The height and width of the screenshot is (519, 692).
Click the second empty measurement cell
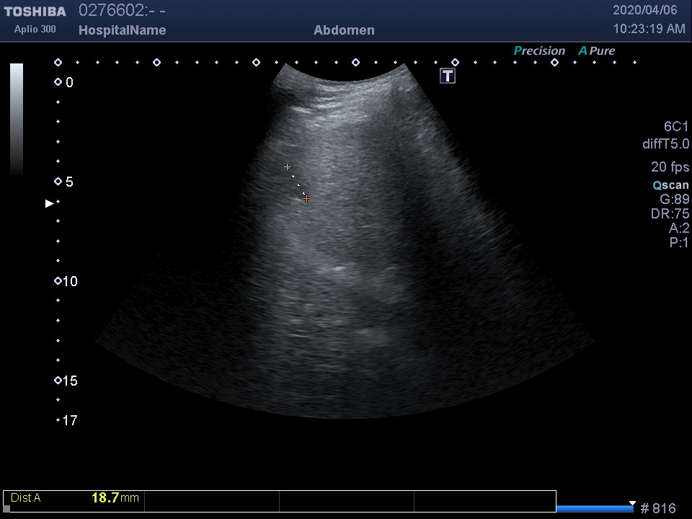[346, 501]
